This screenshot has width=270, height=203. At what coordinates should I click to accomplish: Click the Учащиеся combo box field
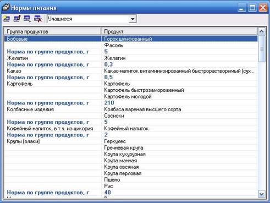[x=92, y=19]
